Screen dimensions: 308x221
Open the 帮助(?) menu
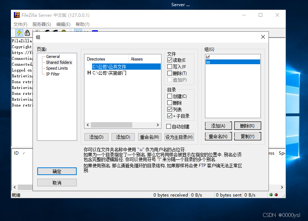pyautogui.click(x=83, y=24)
